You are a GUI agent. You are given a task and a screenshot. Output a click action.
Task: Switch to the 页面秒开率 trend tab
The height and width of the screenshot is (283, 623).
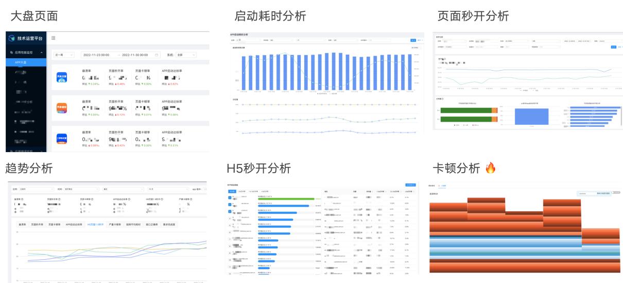[x=37, y=225]
